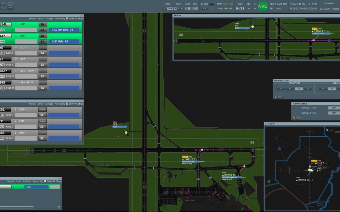The width and height of the screenshot is (340, 212).
Task: Click TAX HP RWY 04 clearance field
Action: coord(64,30)
